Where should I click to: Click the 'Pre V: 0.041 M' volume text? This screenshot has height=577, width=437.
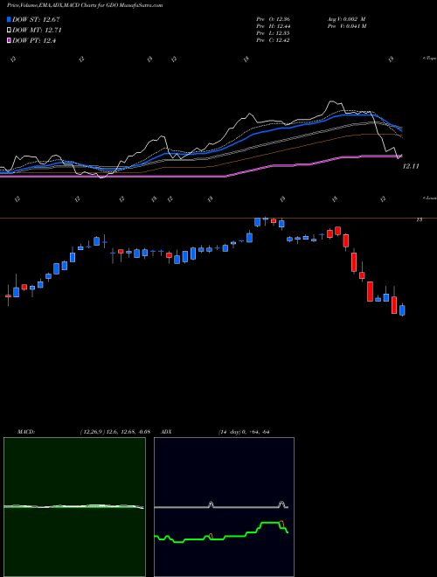point(346,26)
